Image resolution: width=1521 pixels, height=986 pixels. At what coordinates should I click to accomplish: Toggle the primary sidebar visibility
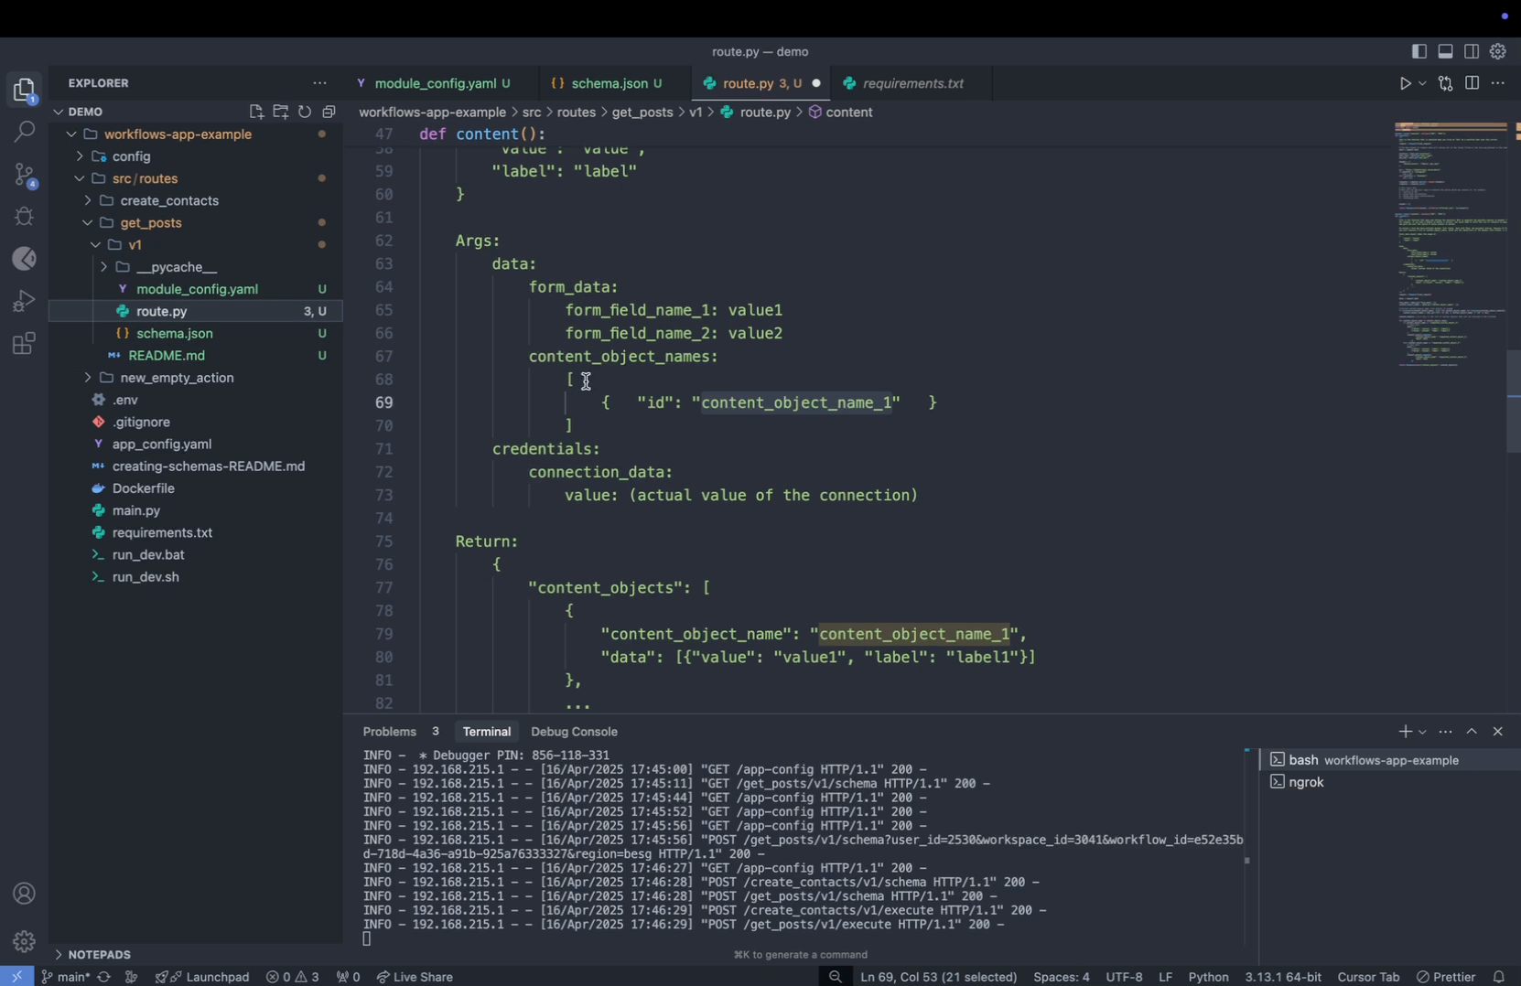tap(1419, 51)
